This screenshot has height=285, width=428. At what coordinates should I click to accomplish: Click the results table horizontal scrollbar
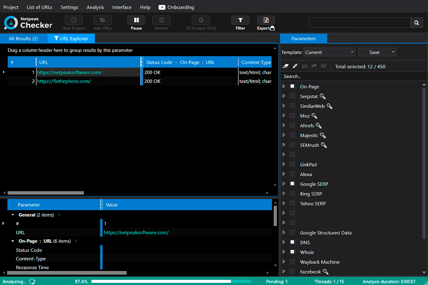click(45, 193)
